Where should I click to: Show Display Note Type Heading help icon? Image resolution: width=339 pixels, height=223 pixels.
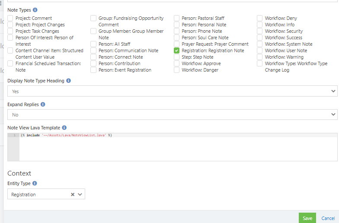pyautogui.click(x=68, y=81)
